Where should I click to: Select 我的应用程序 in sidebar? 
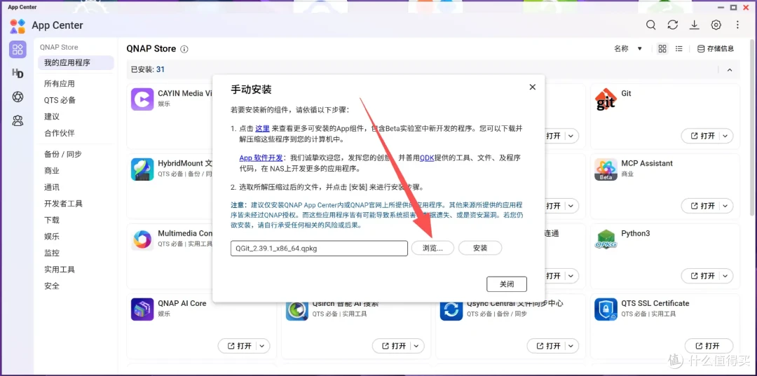tap(76, 63)
